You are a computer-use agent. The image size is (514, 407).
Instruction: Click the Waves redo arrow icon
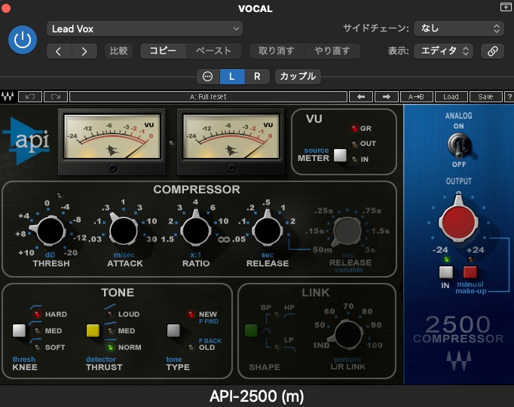(55, 97)
